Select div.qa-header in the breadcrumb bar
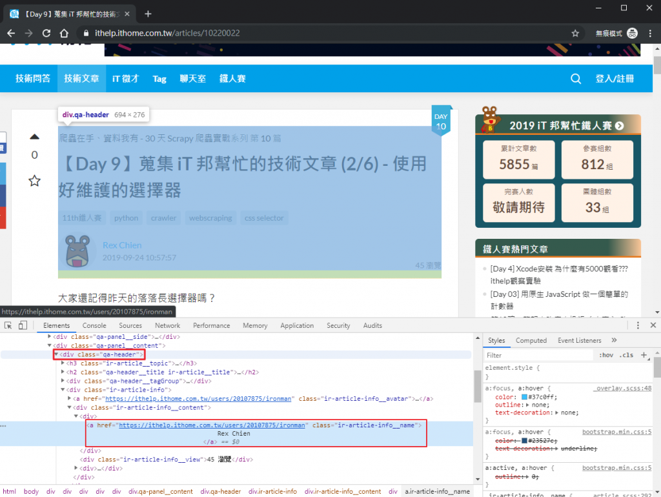 (221, 492)
